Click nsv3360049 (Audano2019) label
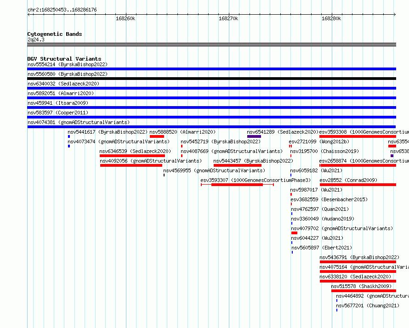Screen dimensions: 409x328 323,219
